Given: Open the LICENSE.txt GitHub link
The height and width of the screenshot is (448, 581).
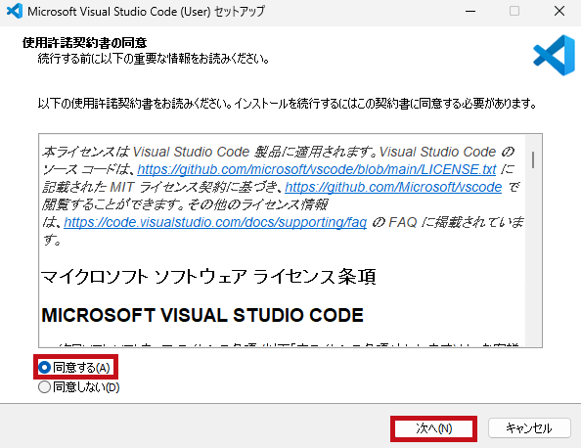Looking at the screenshot, I should tap(317, 169).
